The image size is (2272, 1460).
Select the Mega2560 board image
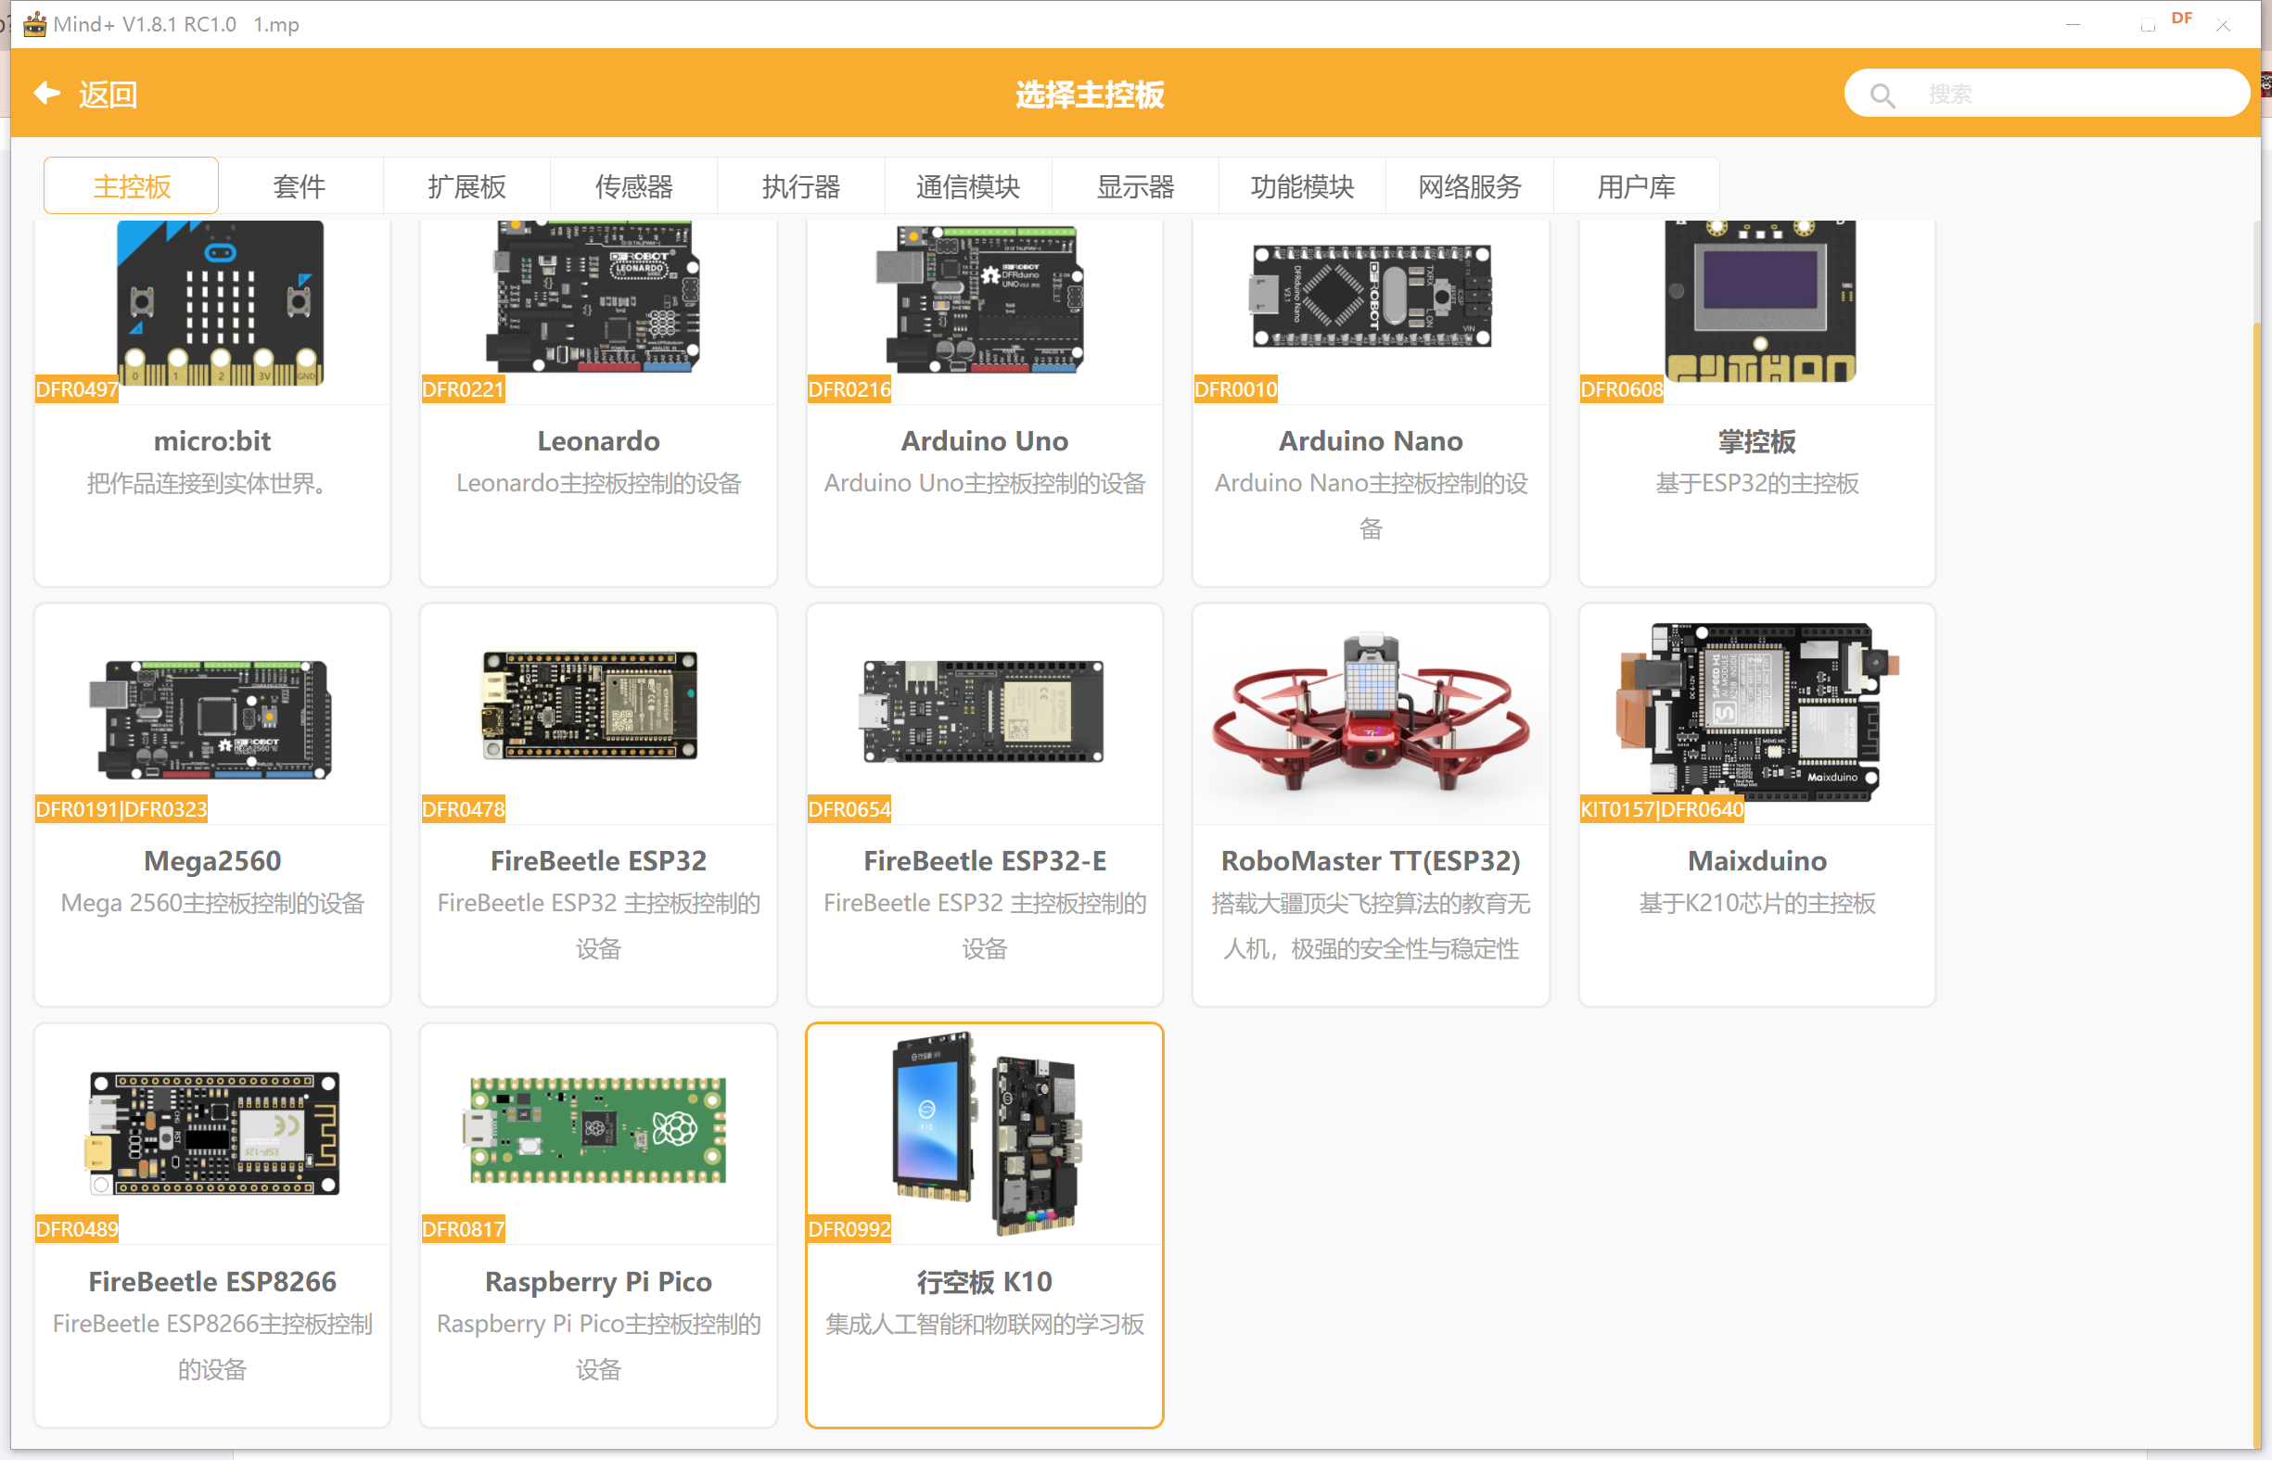(x=211, y=719)
